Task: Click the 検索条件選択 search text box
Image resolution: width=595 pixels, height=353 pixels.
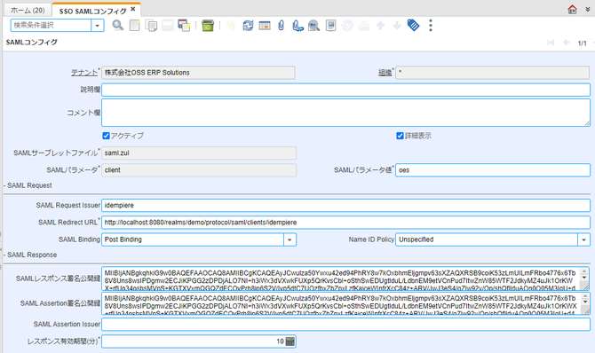Action: coord(51,26)
